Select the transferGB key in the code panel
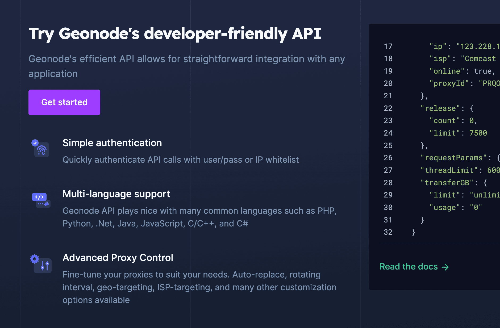The image size is (500, 328). click(x=447, y=183)
